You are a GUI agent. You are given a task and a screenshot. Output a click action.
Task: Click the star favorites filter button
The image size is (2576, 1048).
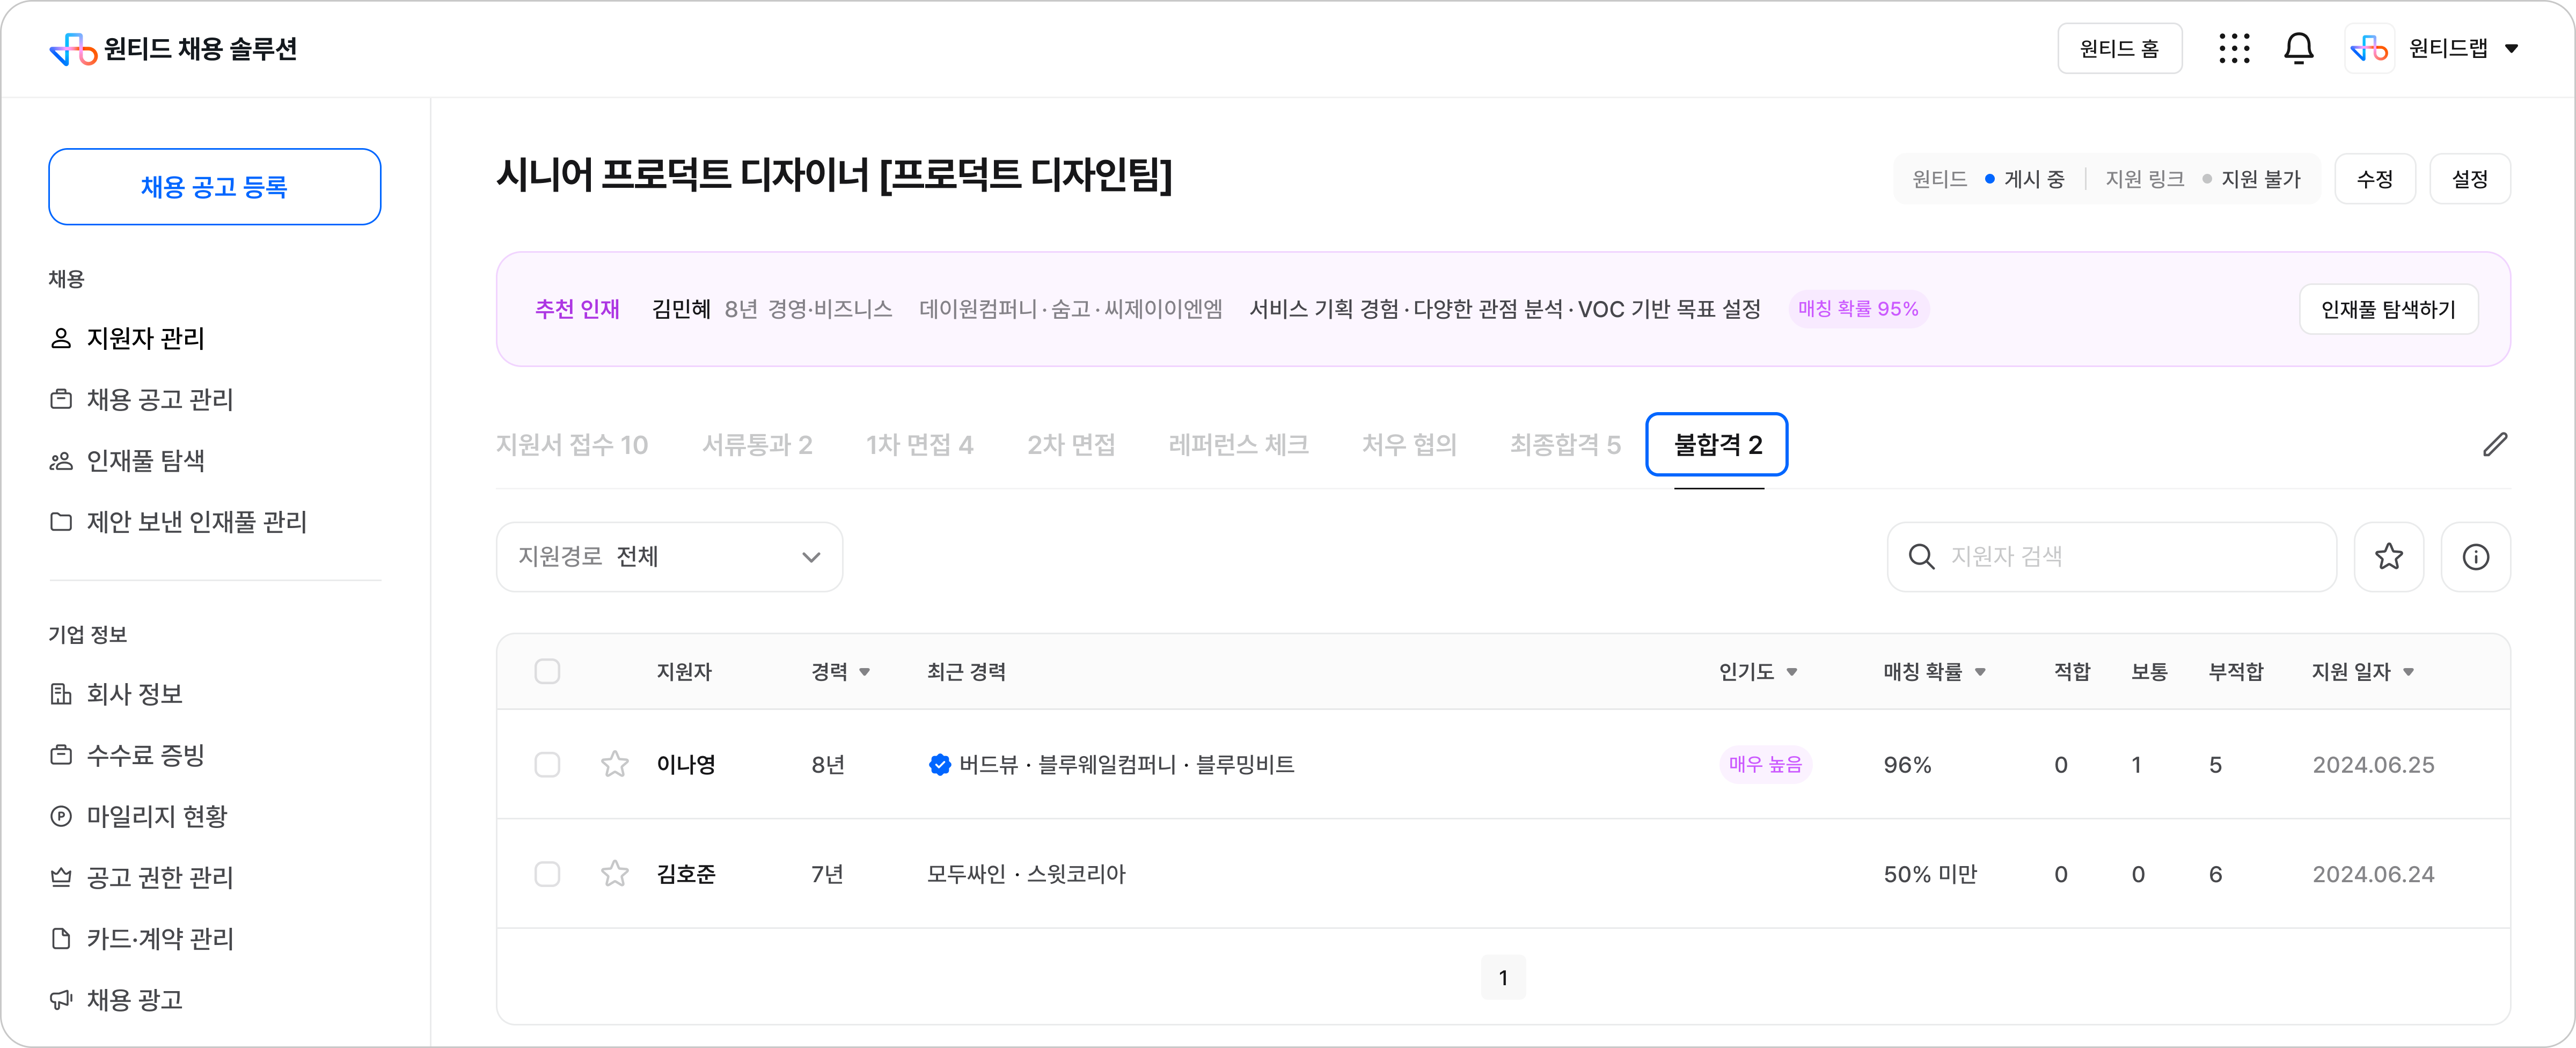tap(2389, 557)
